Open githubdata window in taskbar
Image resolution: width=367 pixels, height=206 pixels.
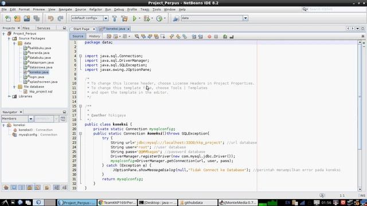tap(198, 203)
